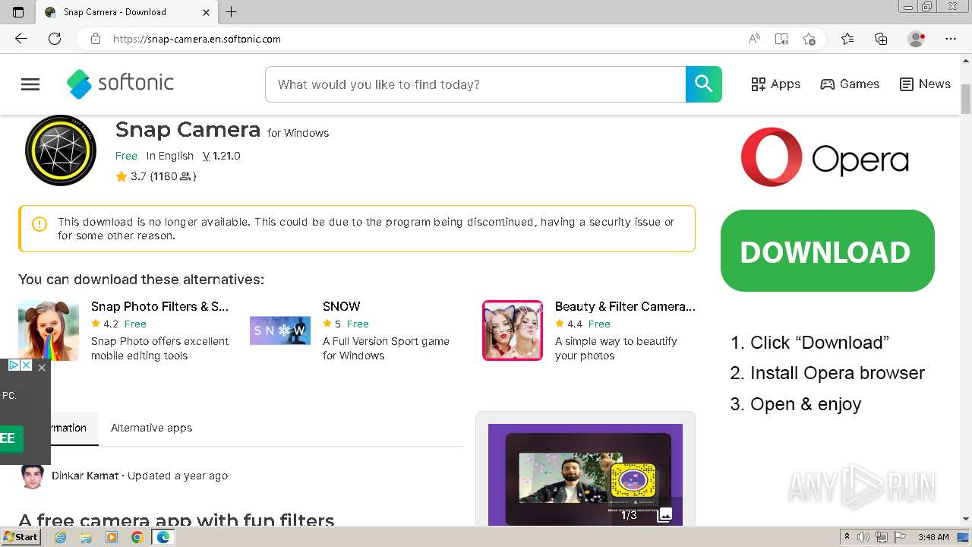The image size is (972, 547).
Task: Click version V 1.21.0 text
Action: pos(222,156)
